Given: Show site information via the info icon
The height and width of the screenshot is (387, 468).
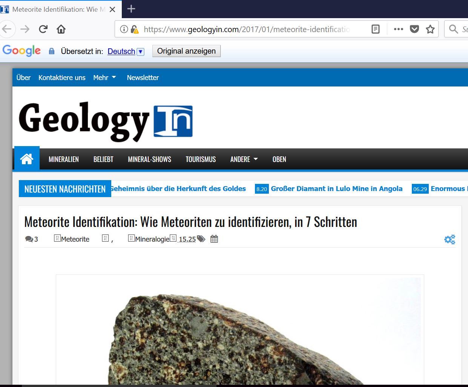Looking at the screenshot, I should pos(124,29).
